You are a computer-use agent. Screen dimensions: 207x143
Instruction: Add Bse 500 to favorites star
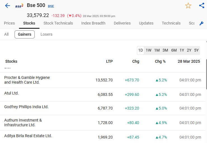point(188,6)
